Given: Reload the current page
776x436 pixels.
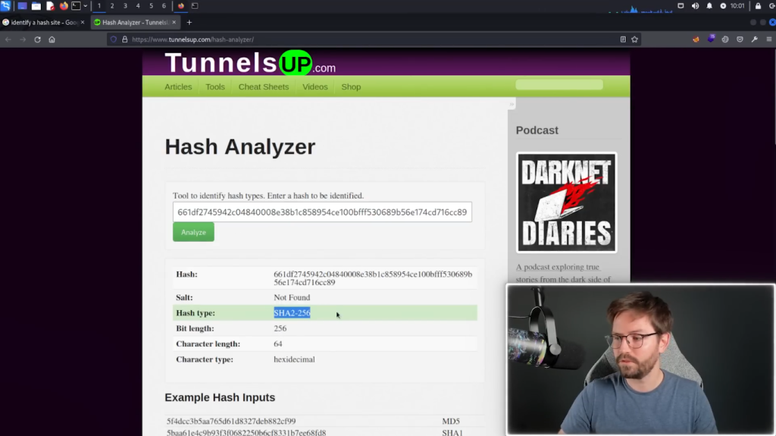Looking at the screenshot, I should point(37,39).
